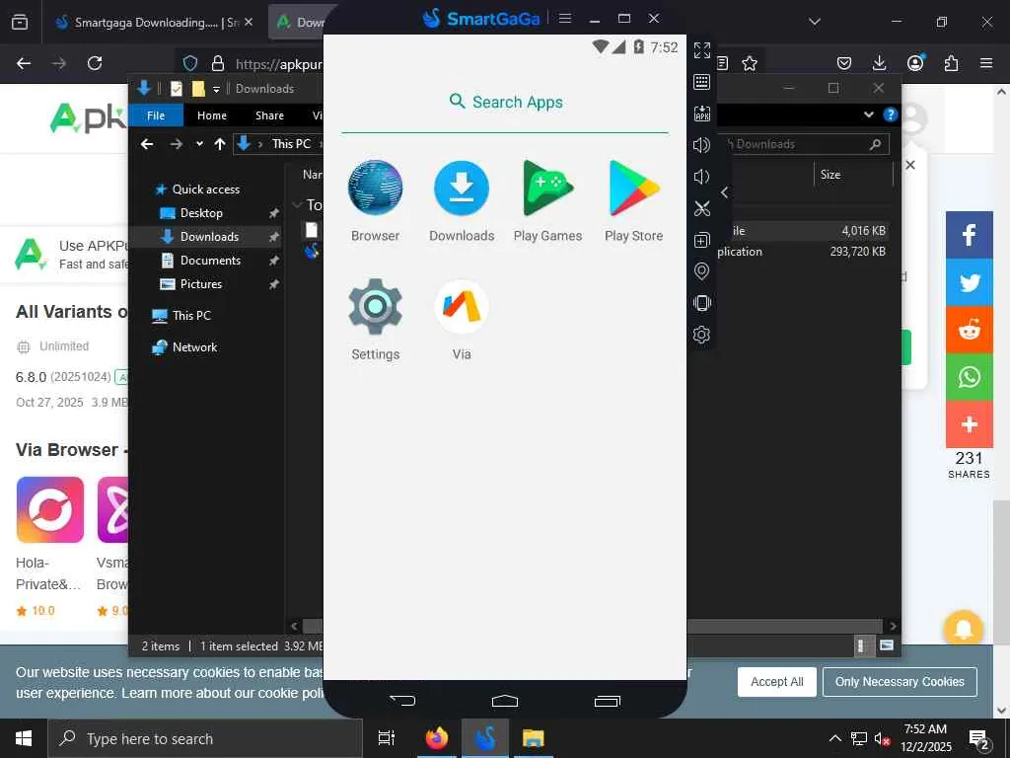Select Network in navigation pane

[x=184, y=347]
